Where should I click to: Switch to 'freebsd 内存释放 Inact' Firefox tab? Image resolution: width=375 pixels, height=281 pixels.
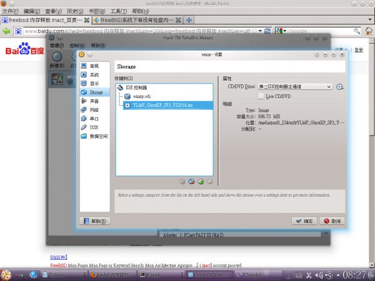pyautogui.click(x=46, y=20)
